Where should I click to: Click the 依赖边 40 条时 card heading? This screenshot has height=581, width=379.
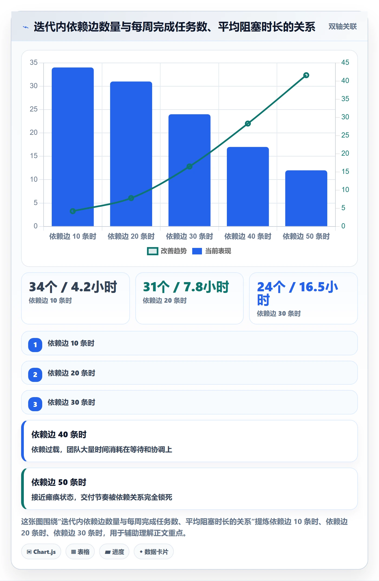59,435
